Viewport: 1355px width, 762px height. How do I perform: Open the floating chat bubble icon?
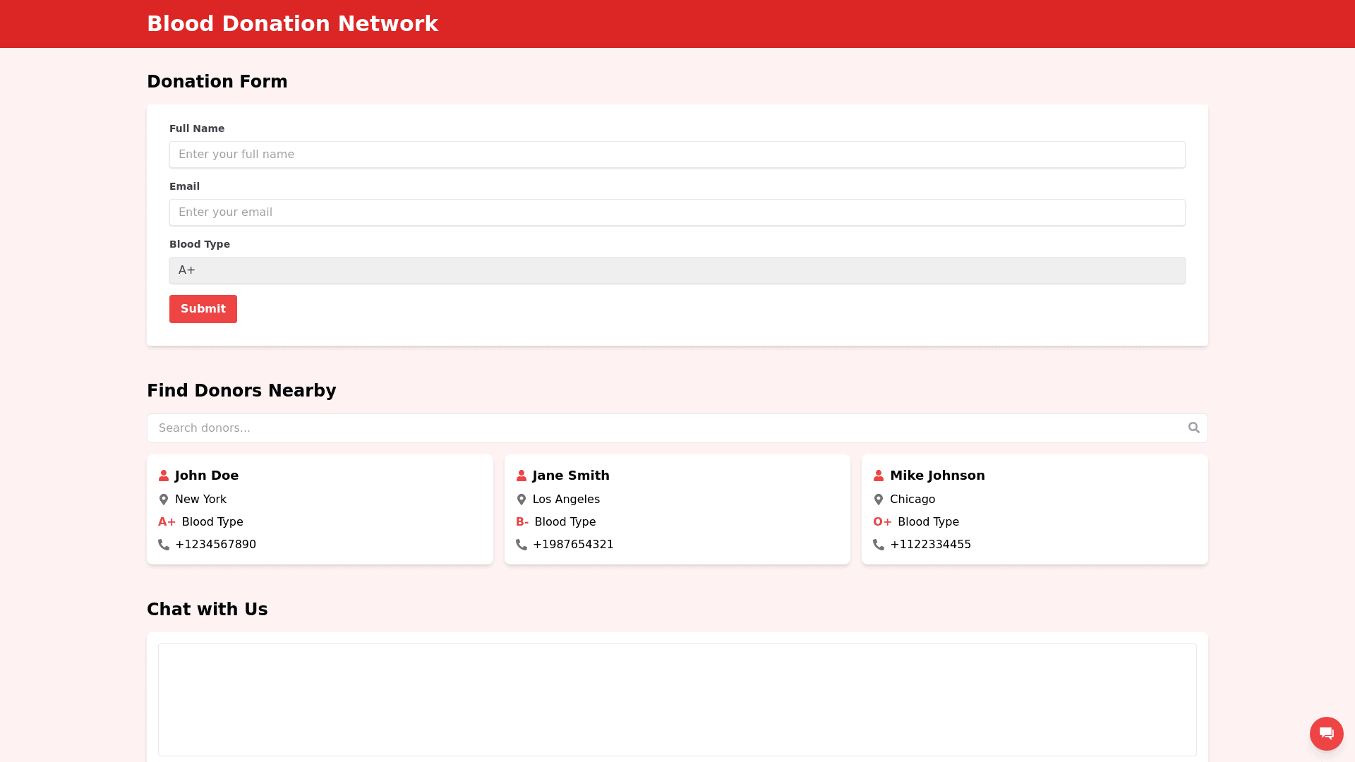pyautogui.click(x=1326, y=733)
